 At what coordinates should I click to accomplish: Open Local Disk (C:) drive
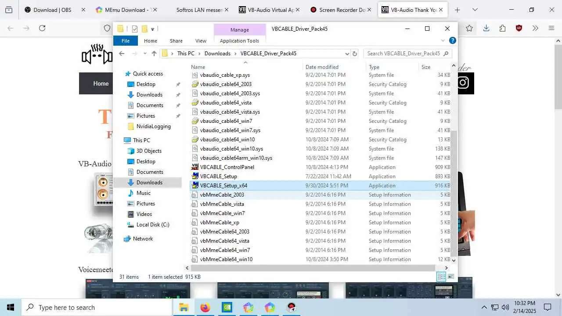click(x=152, y=225)
